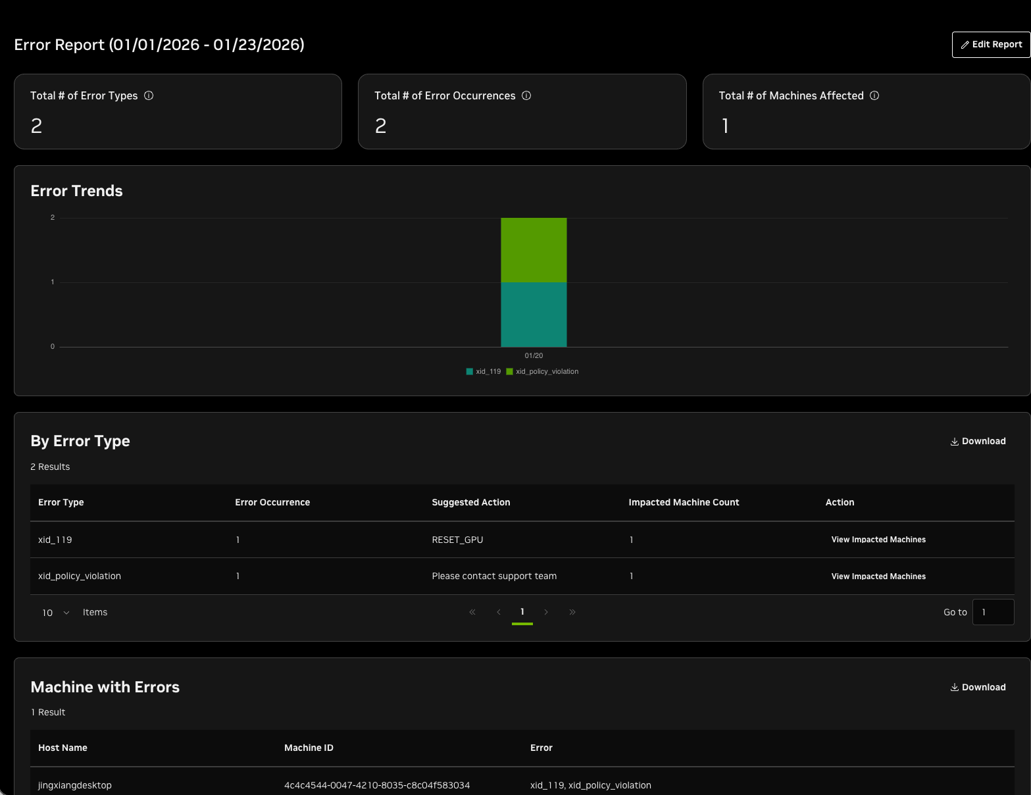Click info icon beside Total Error Occurrences
The image size is (1031, 795).
pos(526,95)
